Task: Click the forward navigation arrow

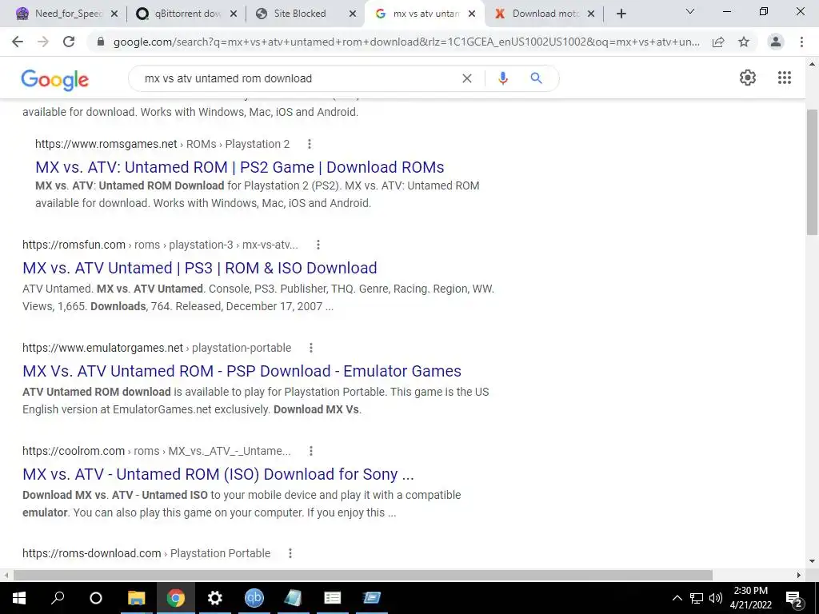Action: point(43,42)
